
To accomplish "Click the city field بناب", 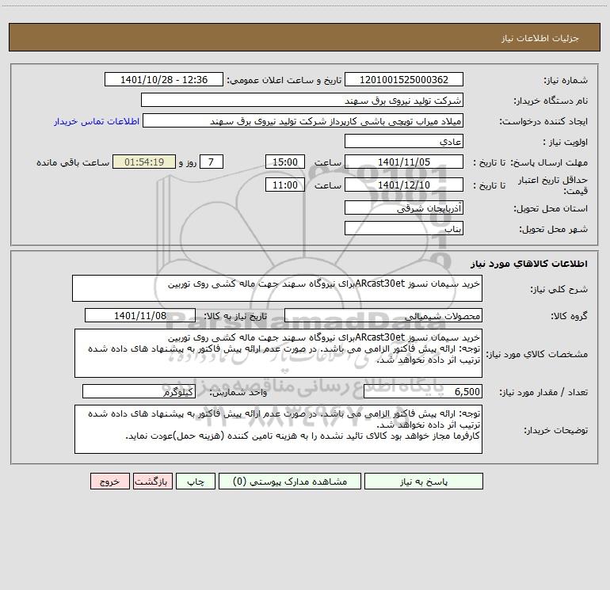I will (x=404, y=228).
